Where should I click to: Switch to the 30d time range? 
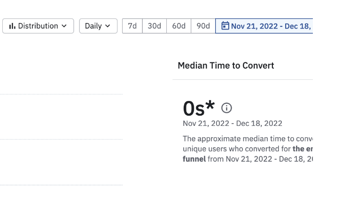155,26
